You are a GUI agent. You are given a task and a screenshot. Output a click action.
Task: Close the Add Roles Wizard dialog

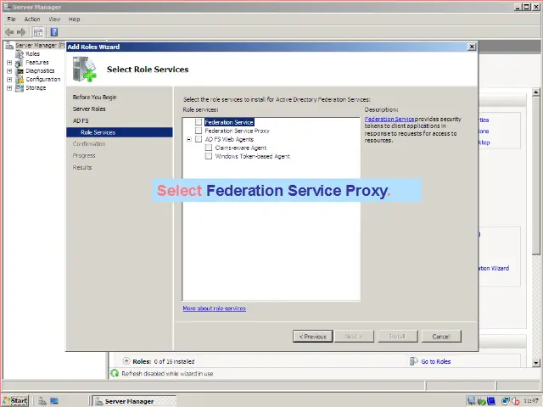pos(472,47)
